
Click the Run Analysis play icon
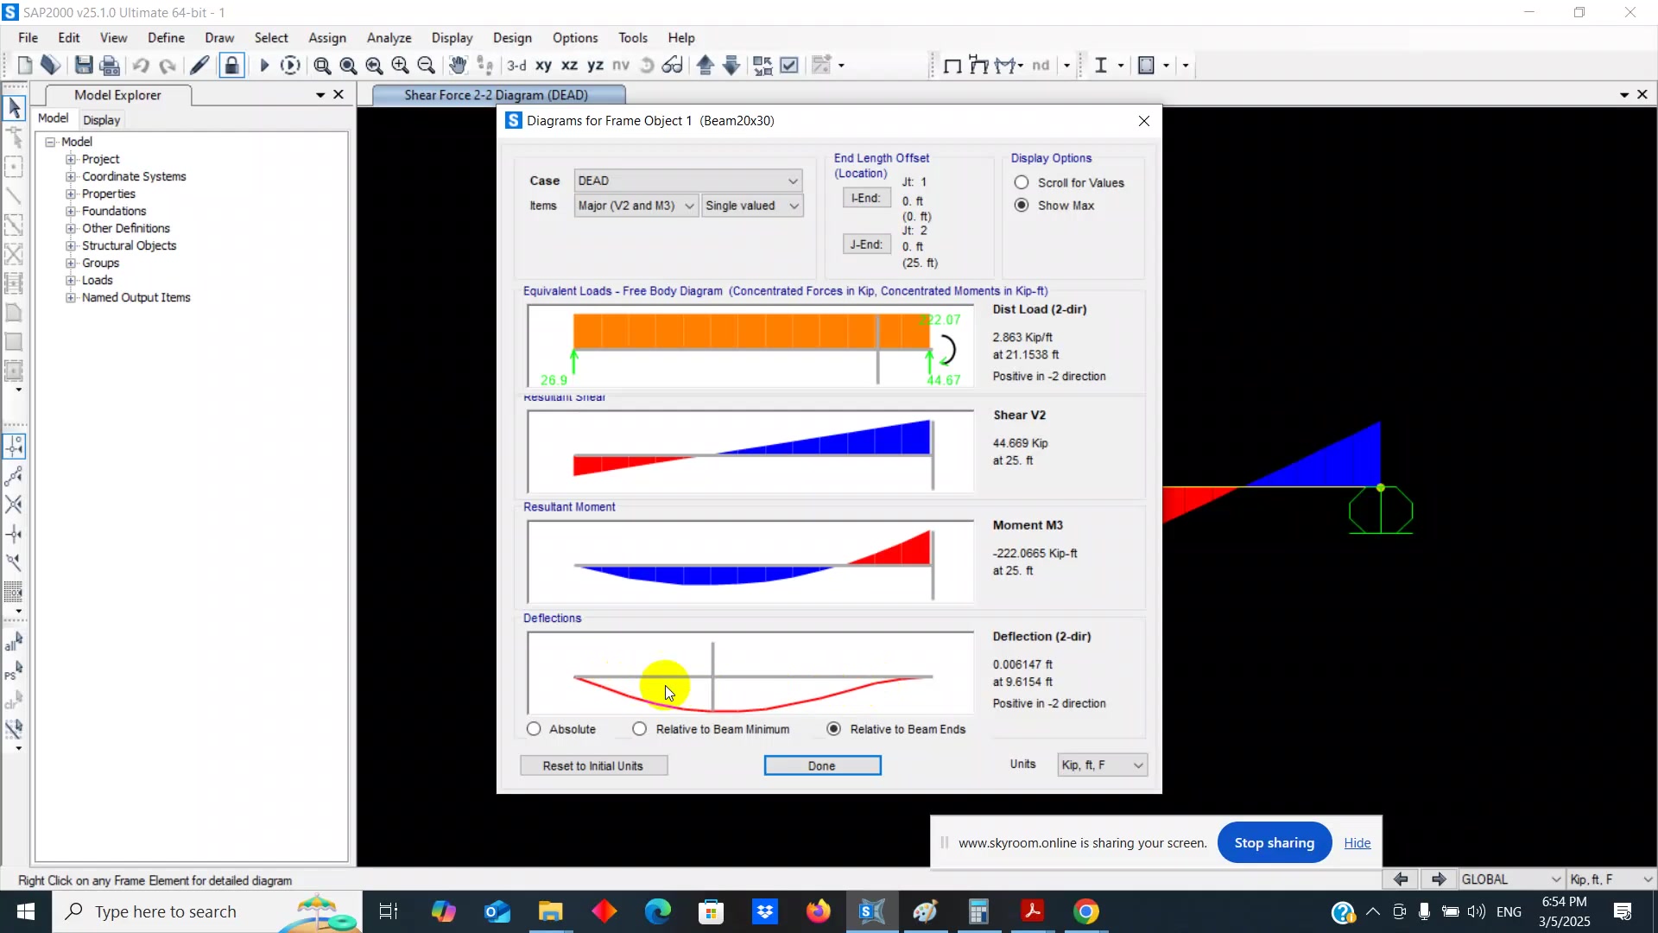click(x=264, y=66)
